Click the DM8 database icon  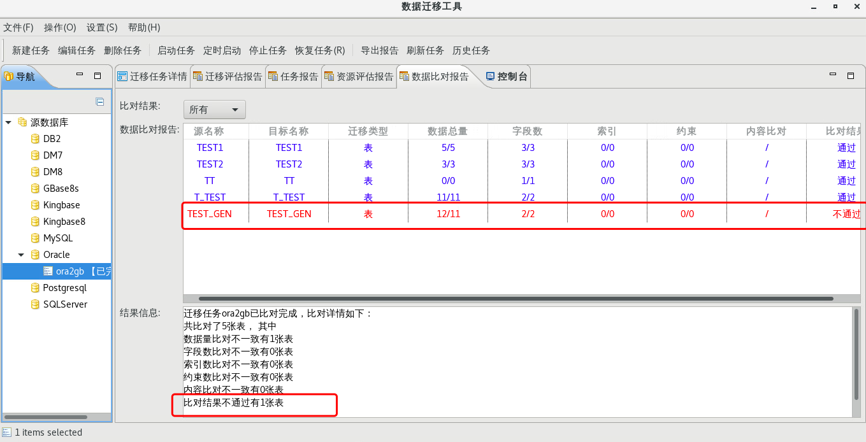(x=35, y=172)
